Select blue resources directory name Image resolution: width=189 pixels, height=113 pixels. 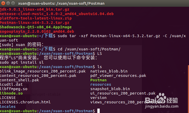click(x=101, y=84)
